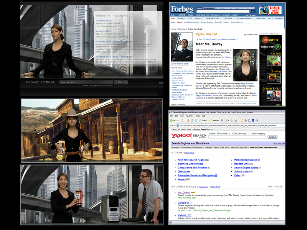
Task: Click the Forbes search Go button
Action: [253, 11]
